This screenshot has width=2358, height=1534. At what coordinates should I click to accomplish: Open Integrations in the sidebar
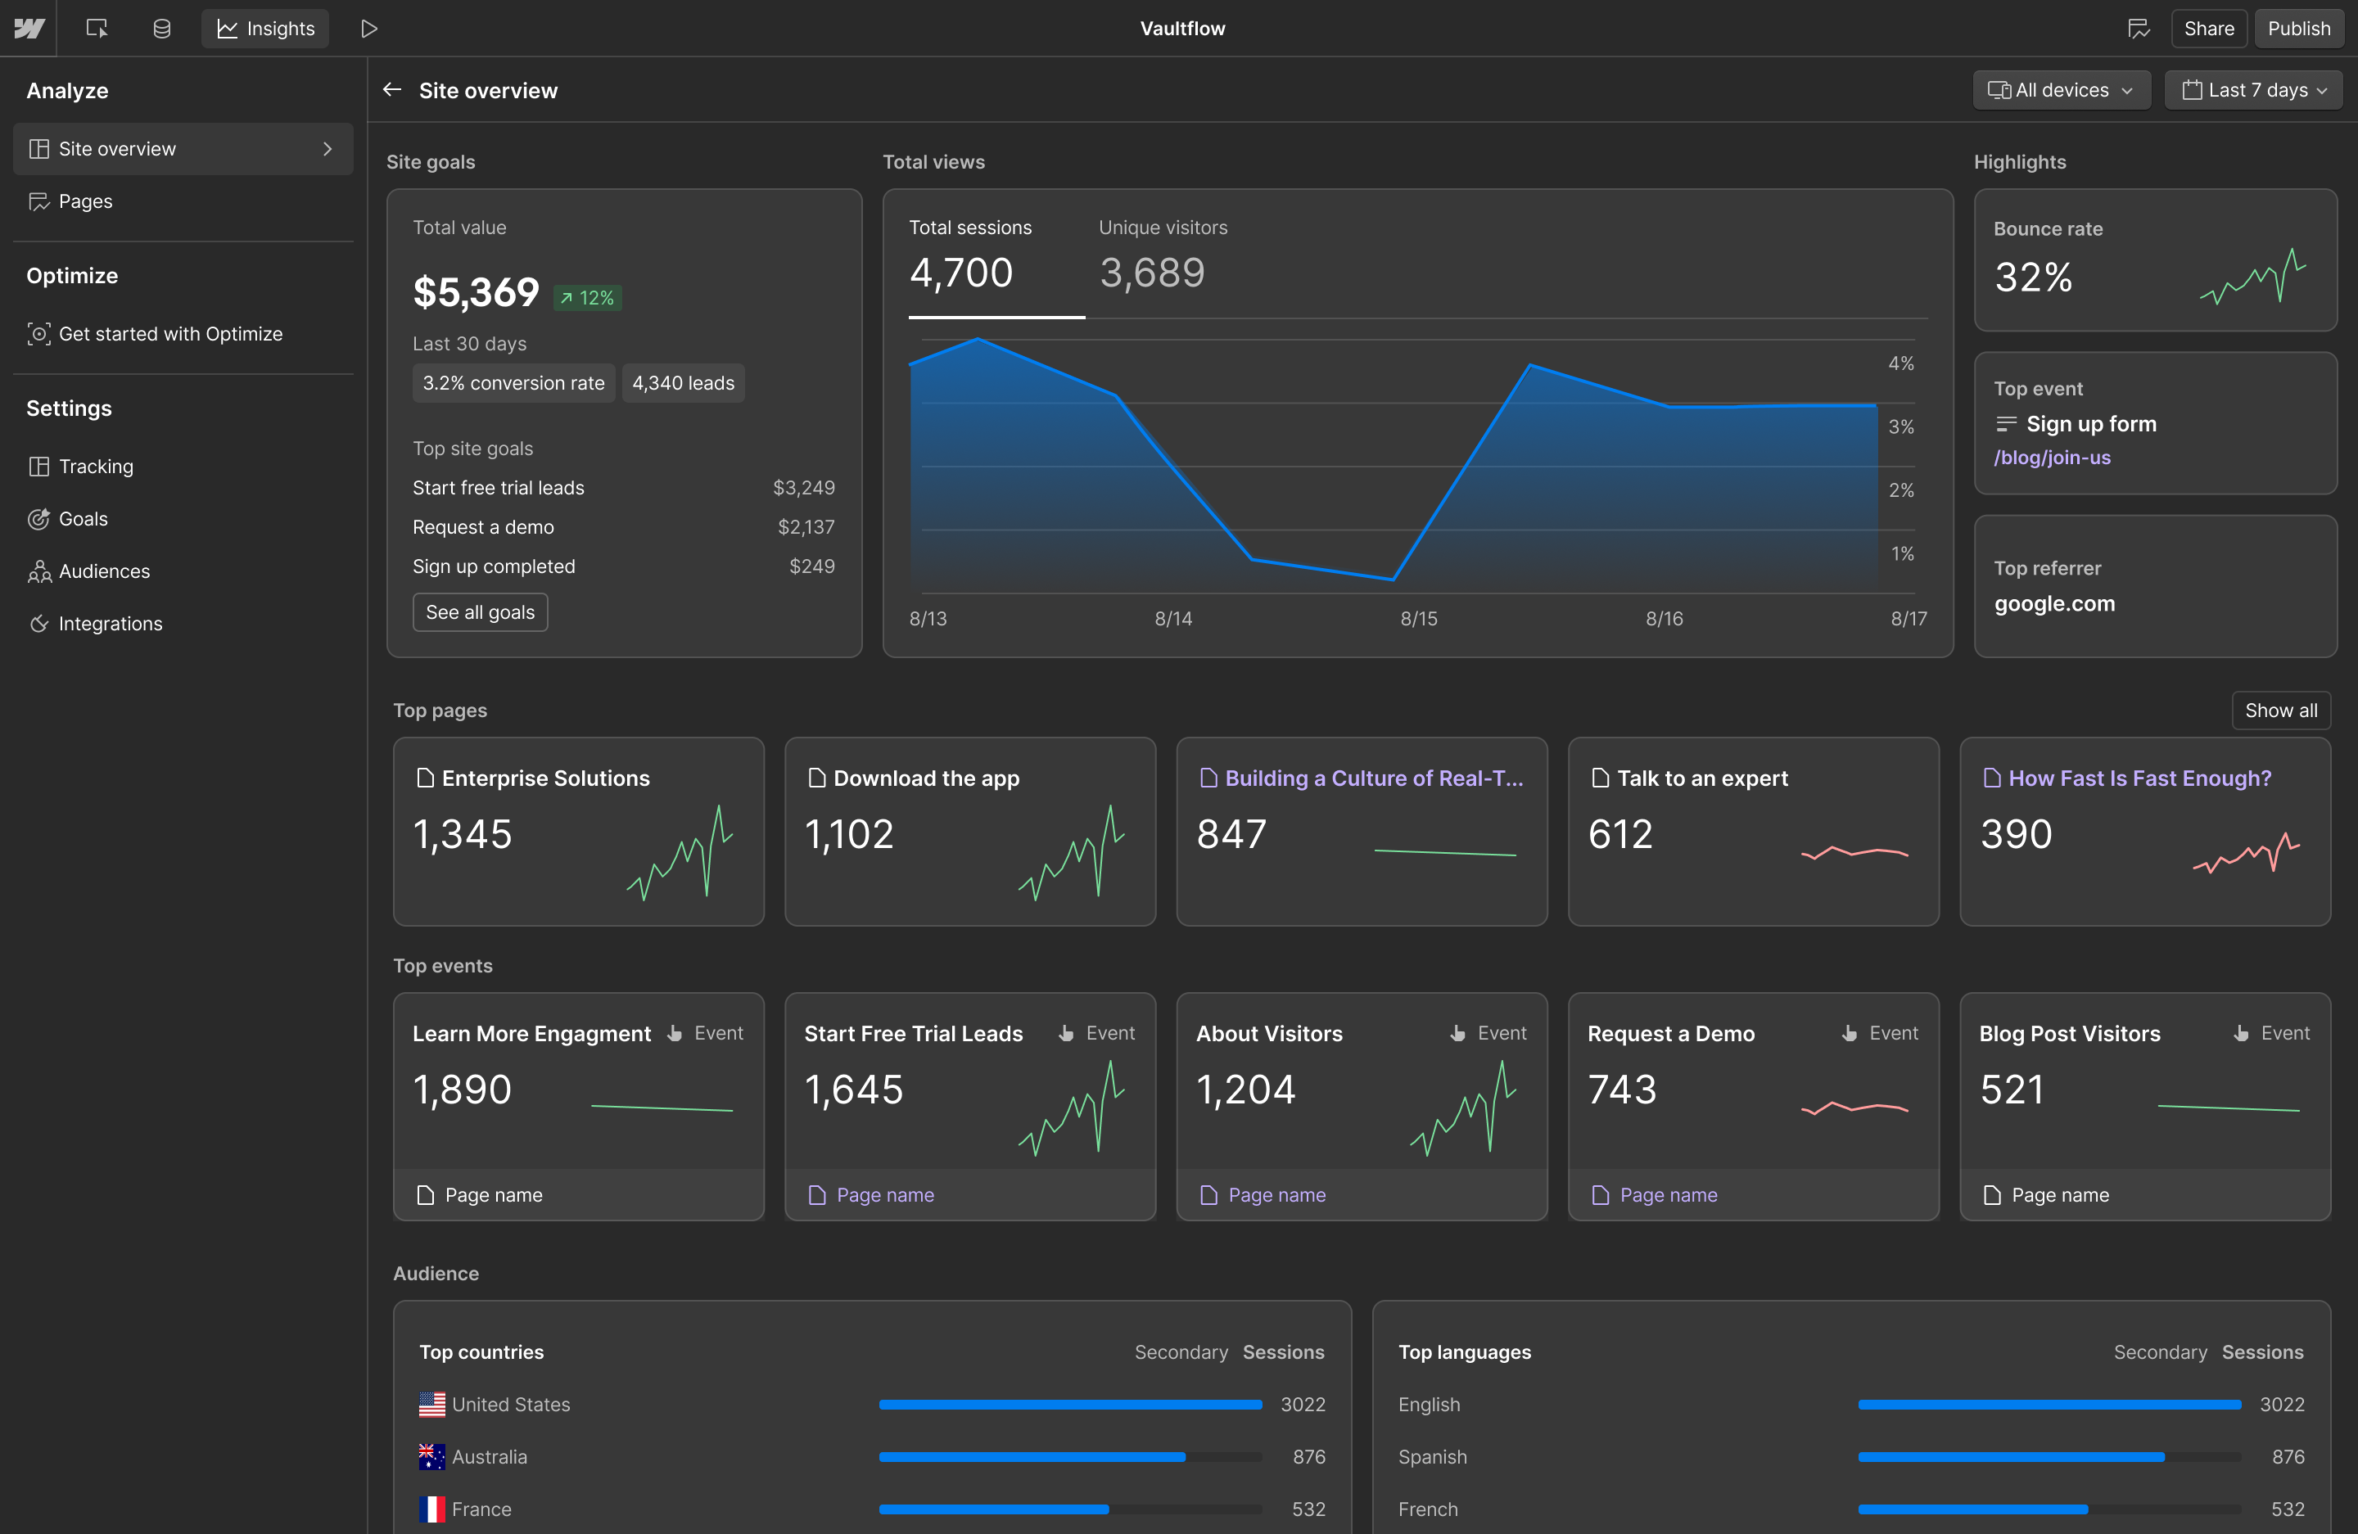point(110,624)
